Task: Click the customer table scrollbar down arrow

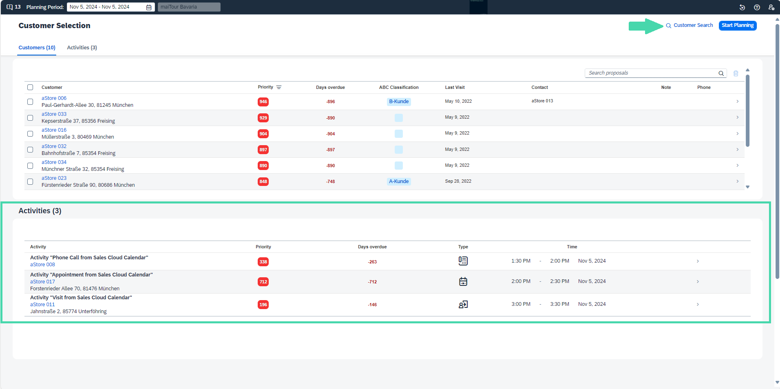Action: point(748,187)
